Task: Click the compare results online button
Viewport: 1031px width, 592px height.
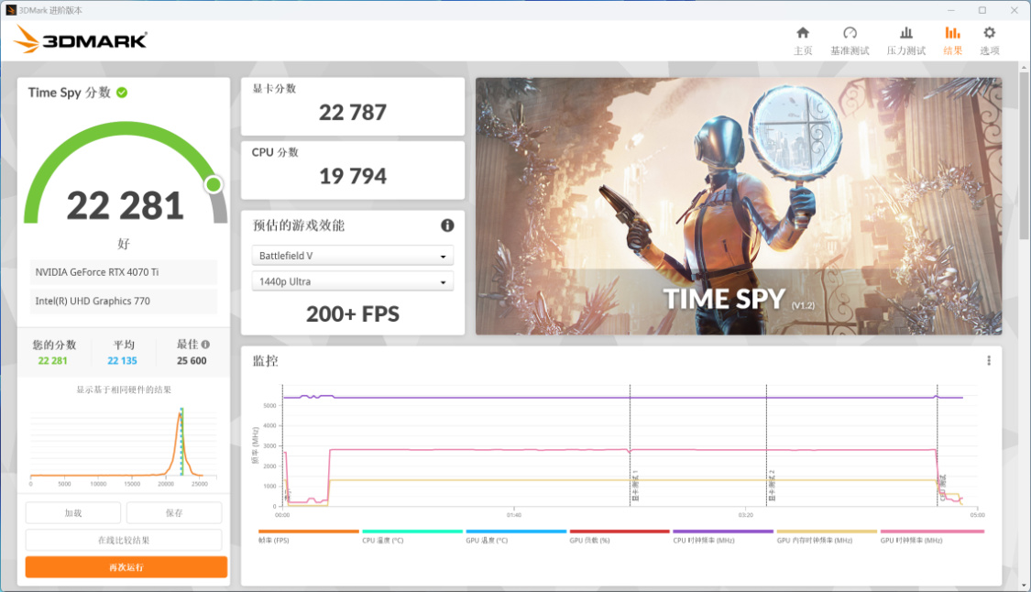Action: pyautogui.click(x=124, y=540)
